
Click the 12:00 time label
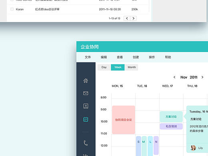click(104, 146)
